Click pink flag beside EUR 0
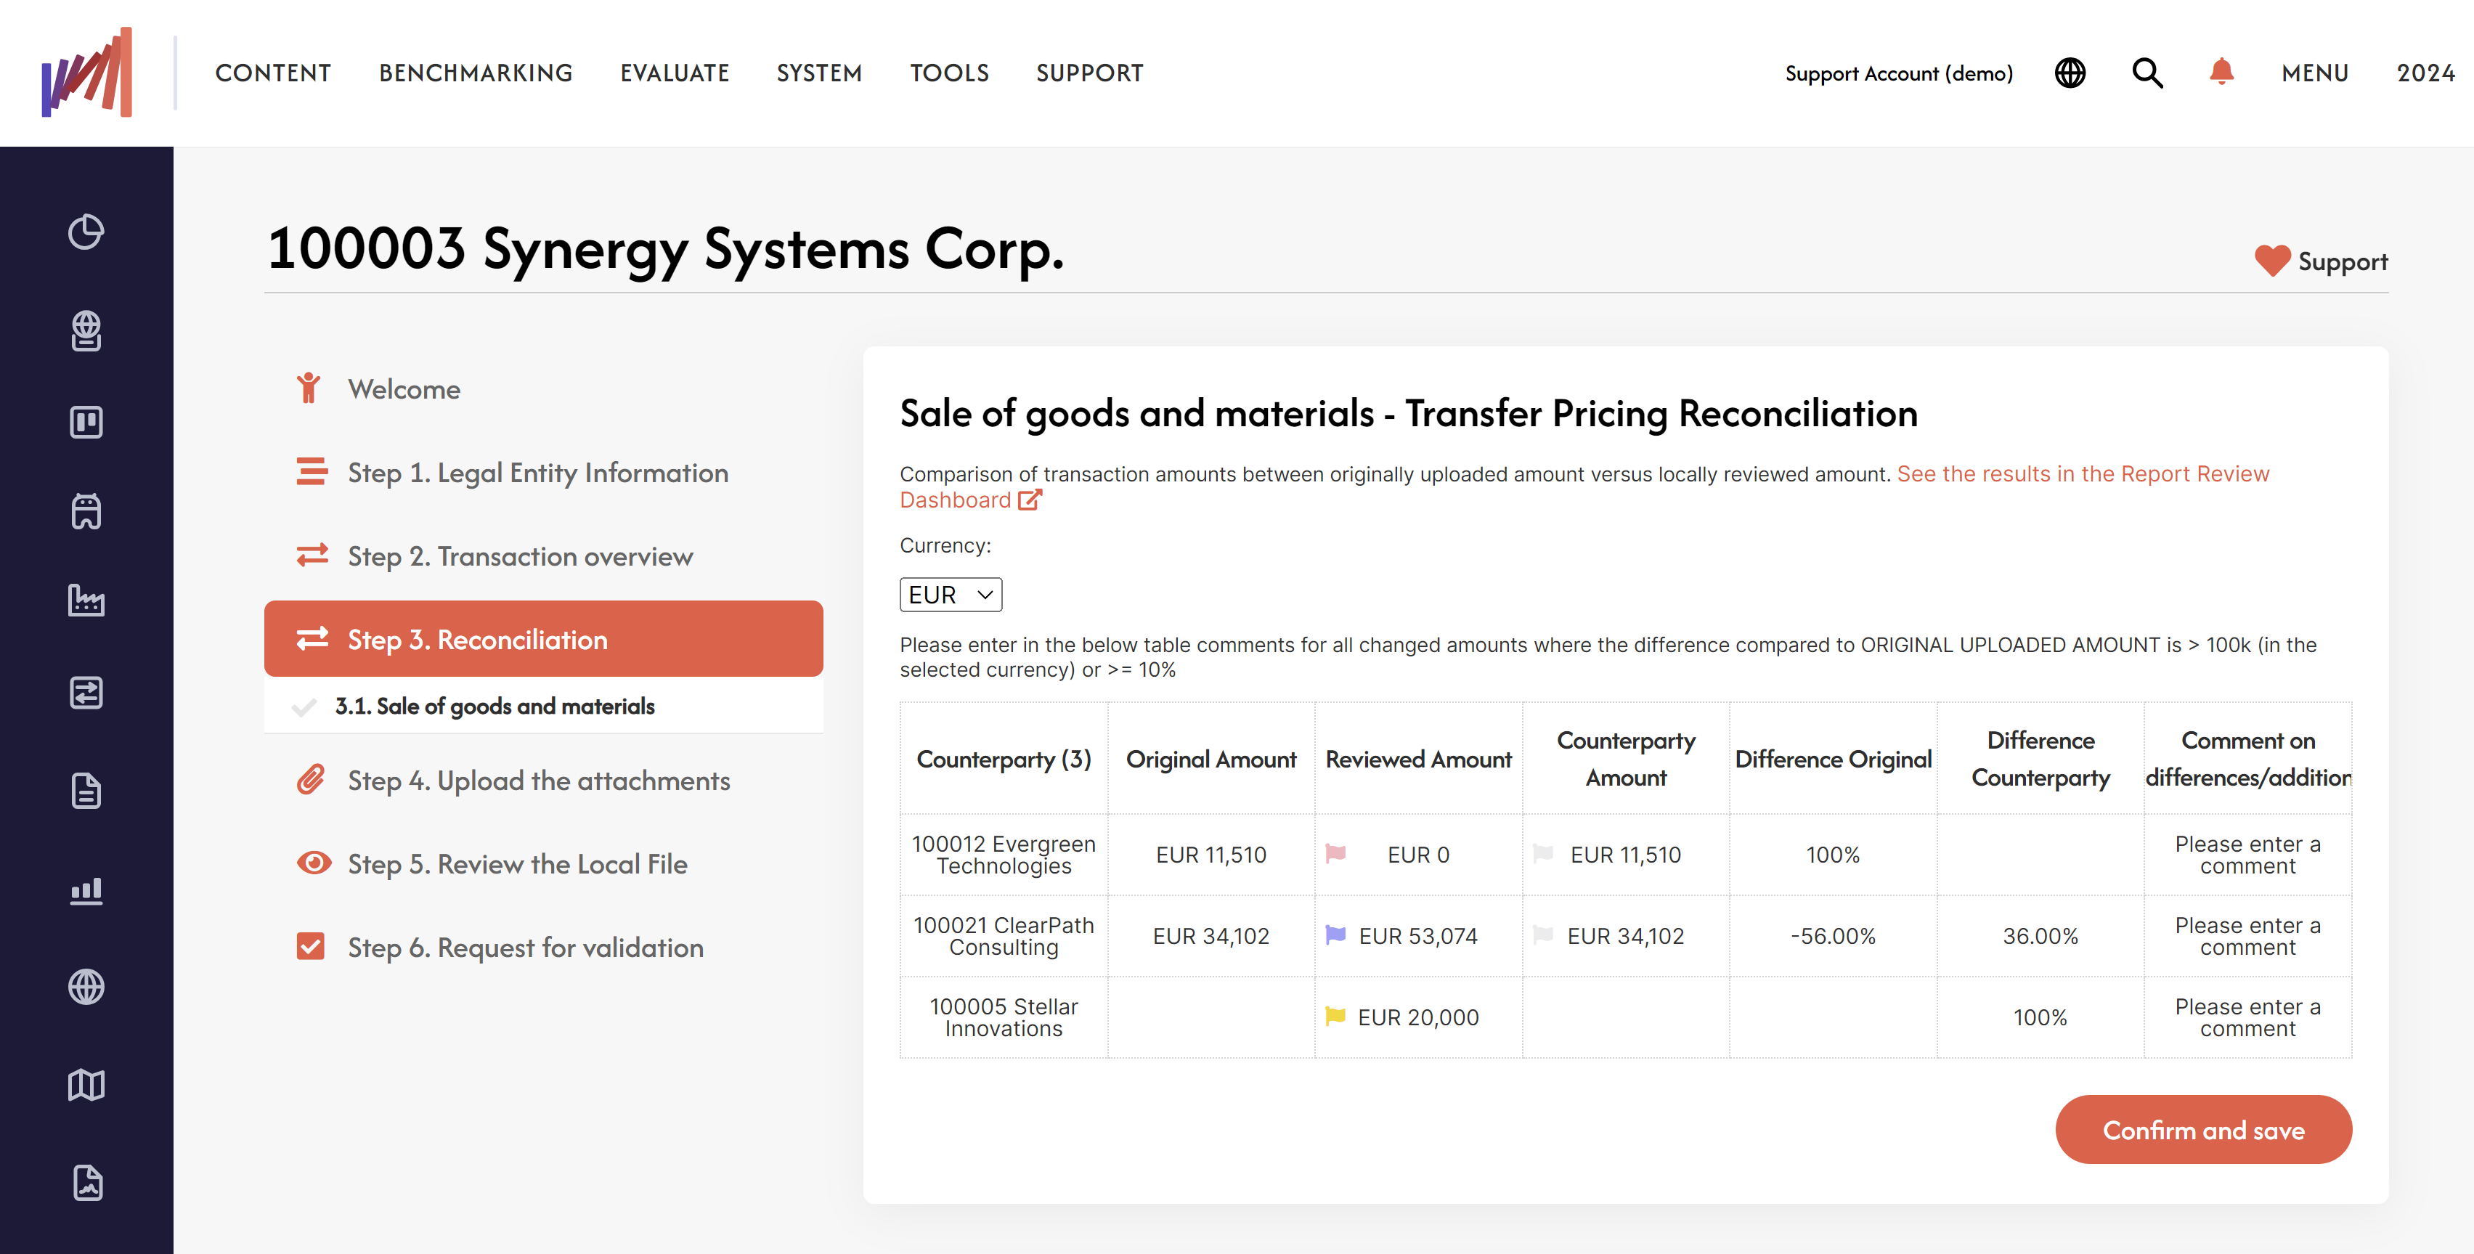 click(1335, 854)
